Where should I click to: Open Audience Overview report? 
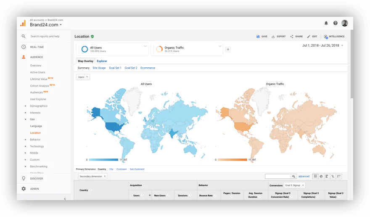[x=36, y=66]
